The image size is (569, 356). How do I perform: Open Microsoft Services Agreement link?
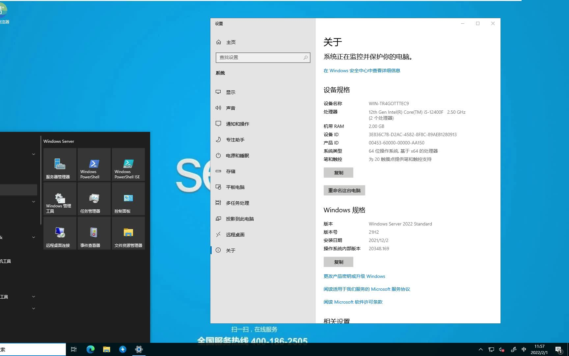(367, 289)
